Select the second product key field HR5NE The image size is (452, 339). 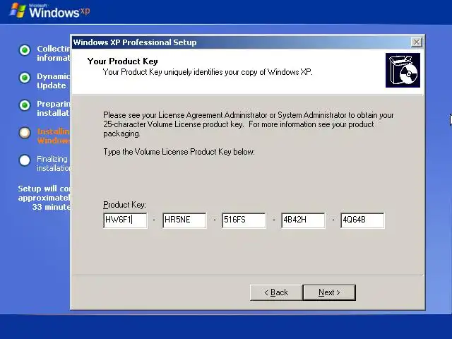184,220
